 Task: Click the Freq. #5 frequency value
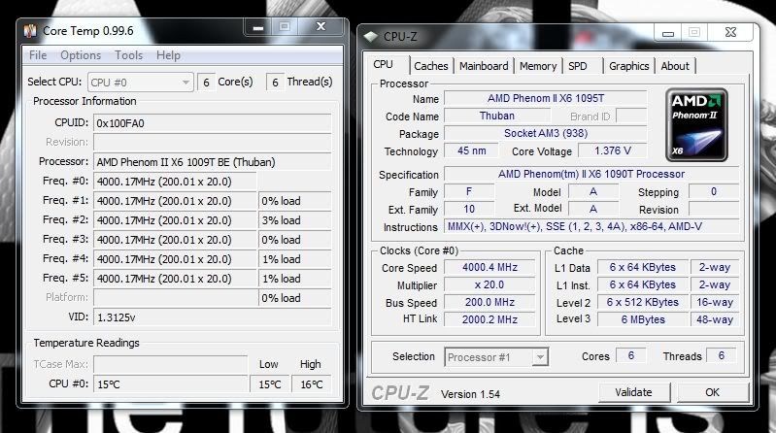(175, 279)
